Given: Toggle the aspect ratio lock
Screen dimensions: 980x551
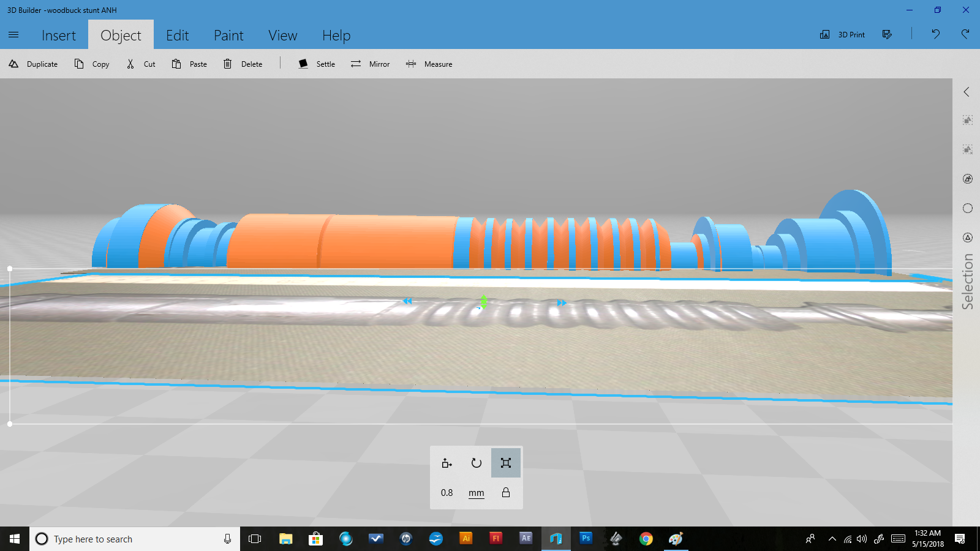Looking at the screenshot, I should pyautogui.click(x=506, y=492).
